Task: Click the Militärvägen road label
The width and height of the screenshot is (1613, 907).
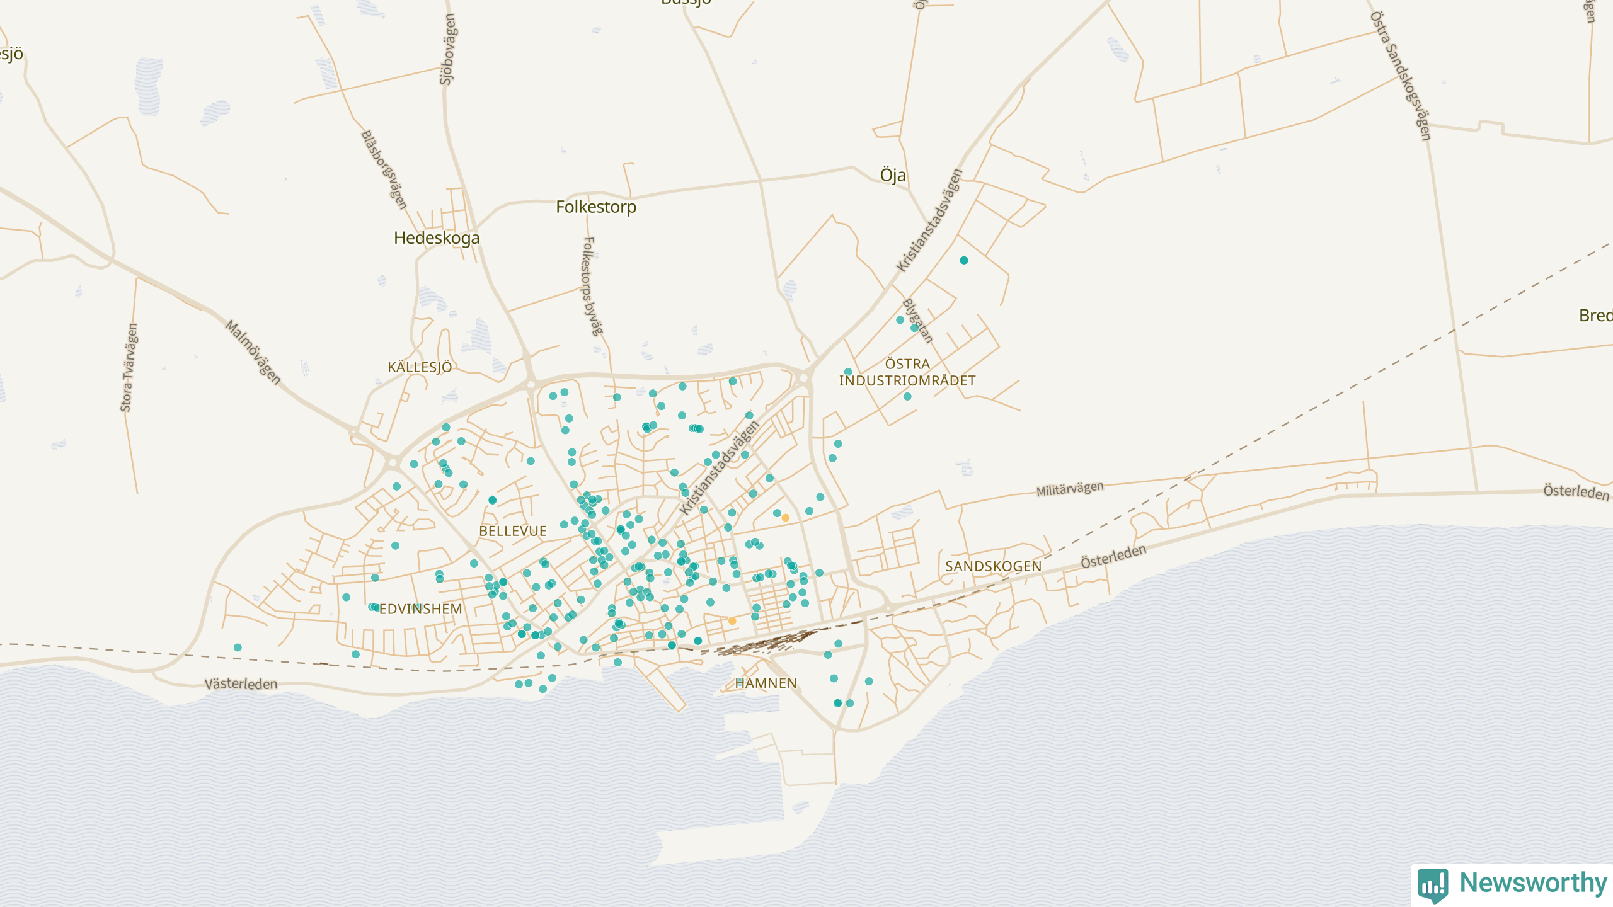Action: [1070, 489]
